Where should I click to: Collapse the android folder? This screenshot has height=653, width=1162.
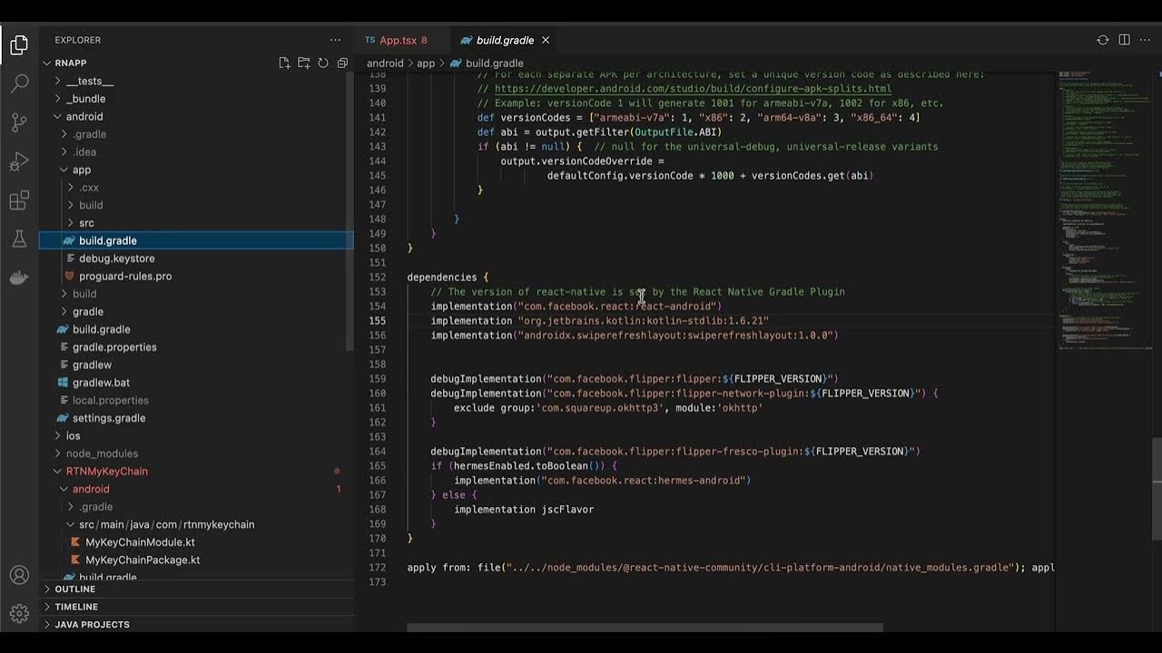point(84,116)
